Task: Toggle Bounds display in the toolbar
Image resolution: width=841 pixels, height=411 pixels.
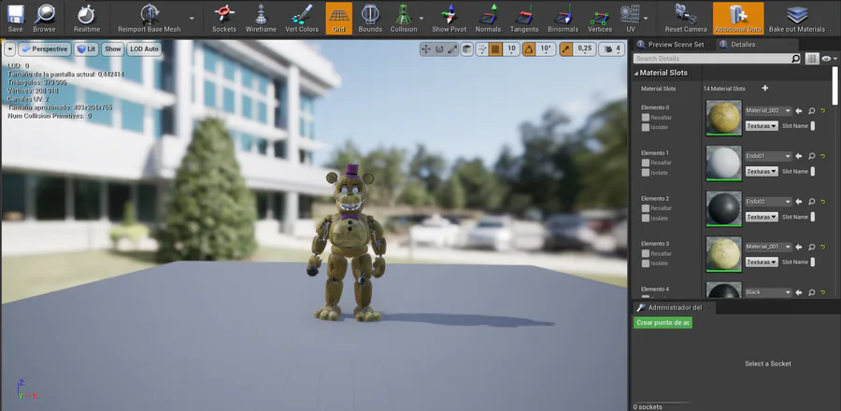Action: [370, 19]
